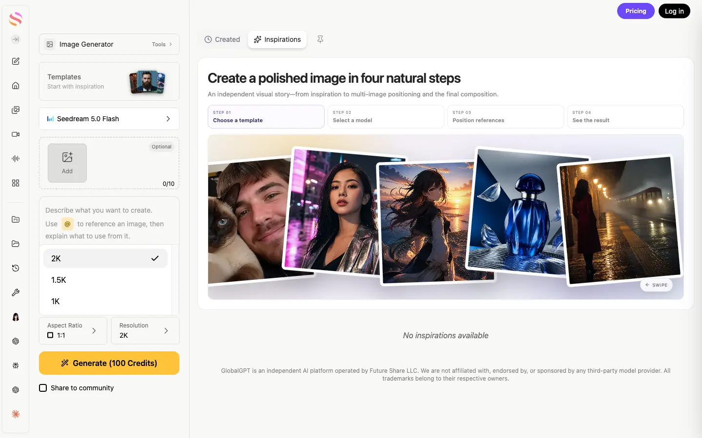This screenshot has width=702, height=438.
Task: Open the wrench tools icon in sidebar
Action: click(16, 292)
